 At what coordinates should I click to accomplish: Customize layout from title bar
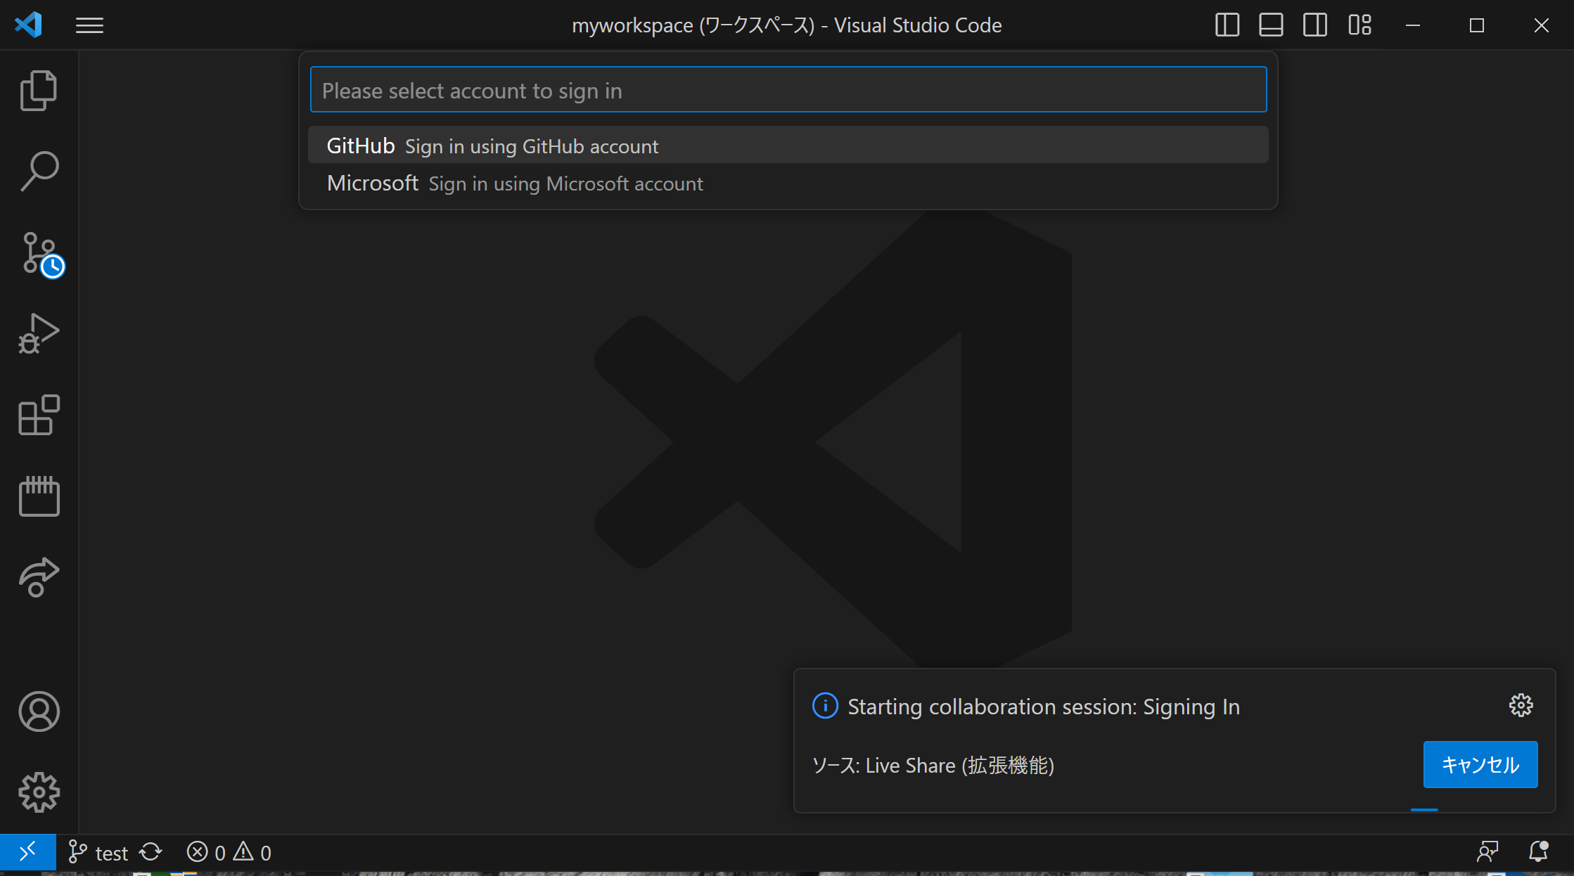pyautogui.click(x=1359, y=25)
